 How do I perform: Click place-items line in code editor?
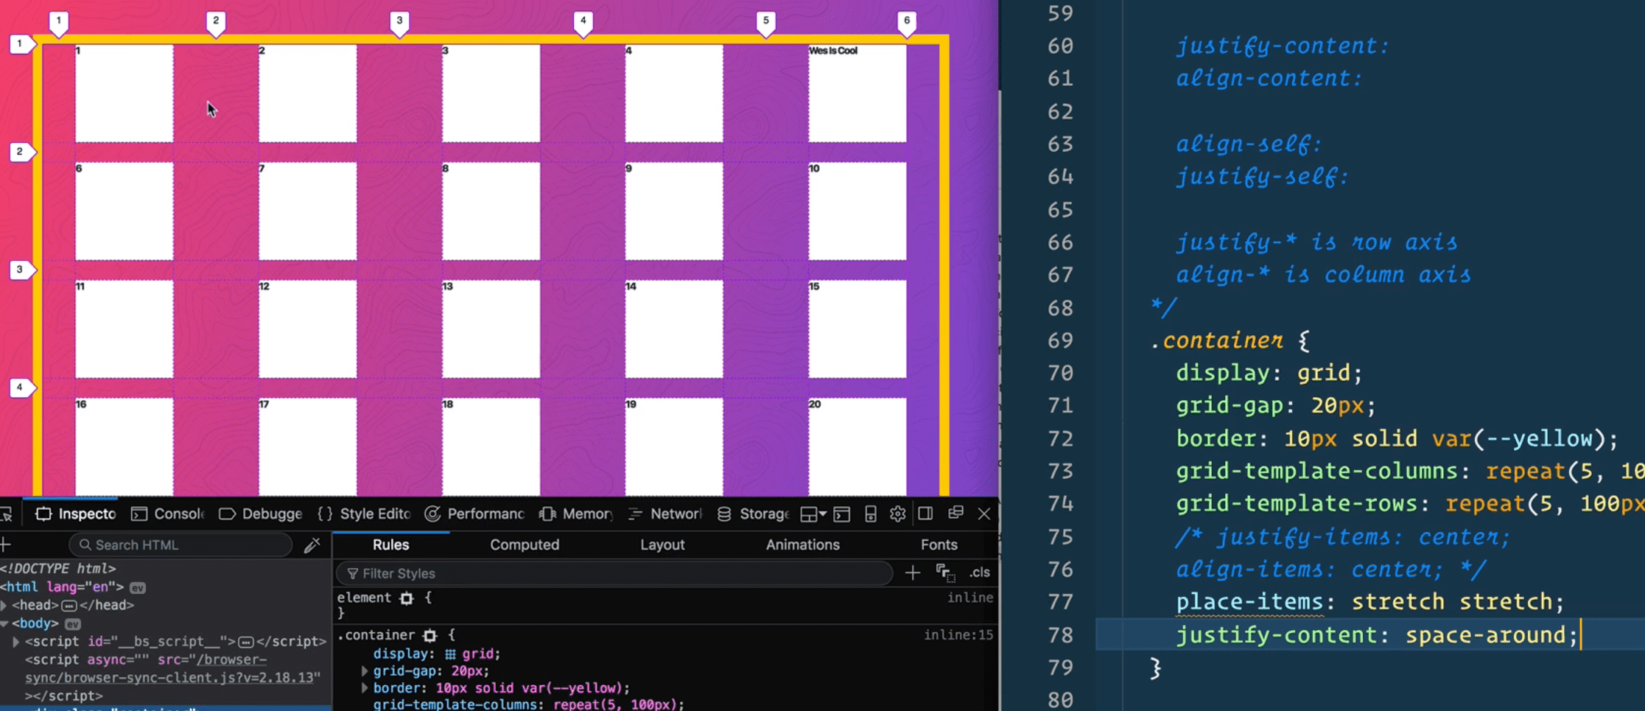[x=1369, y=602]
